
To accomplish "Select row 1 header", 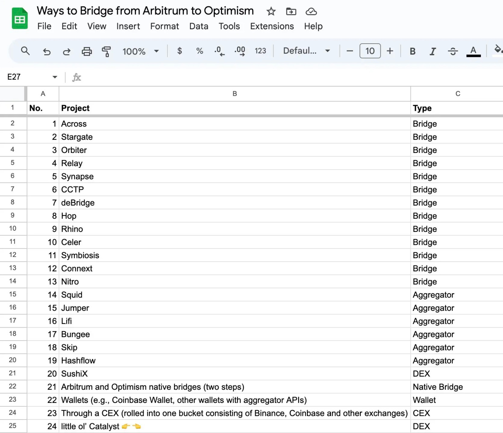I will [13, 107].
